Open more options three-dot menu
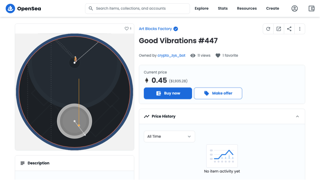The width and height of the screenshot is (320, 180). 300,29
